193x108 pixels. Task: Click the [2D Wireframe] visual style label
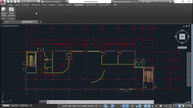point(13,26)
